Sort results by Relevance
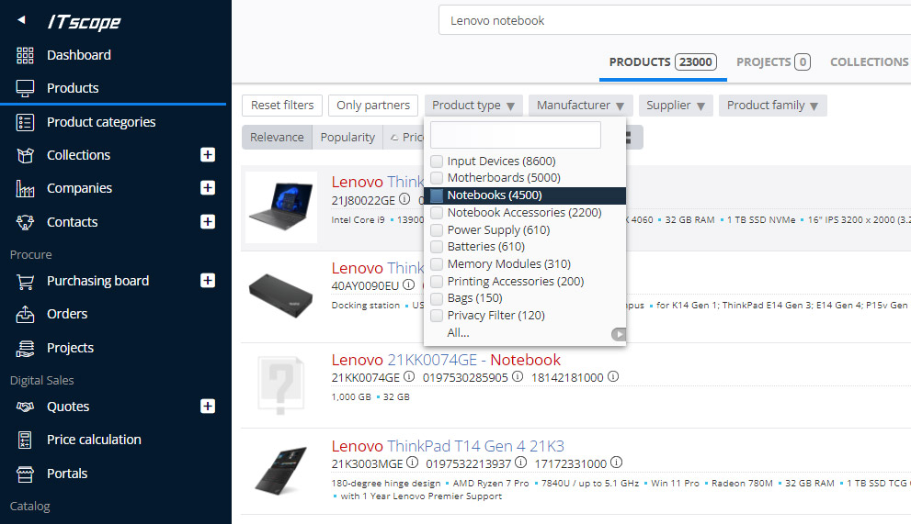This screenshot has height=524, width=911. click(x=277, y=138)
